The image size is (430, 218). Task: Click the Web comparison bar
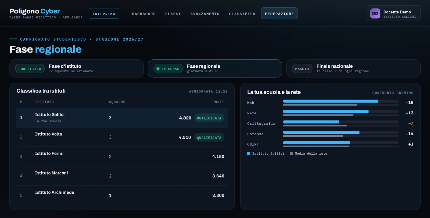pos(341,103)
